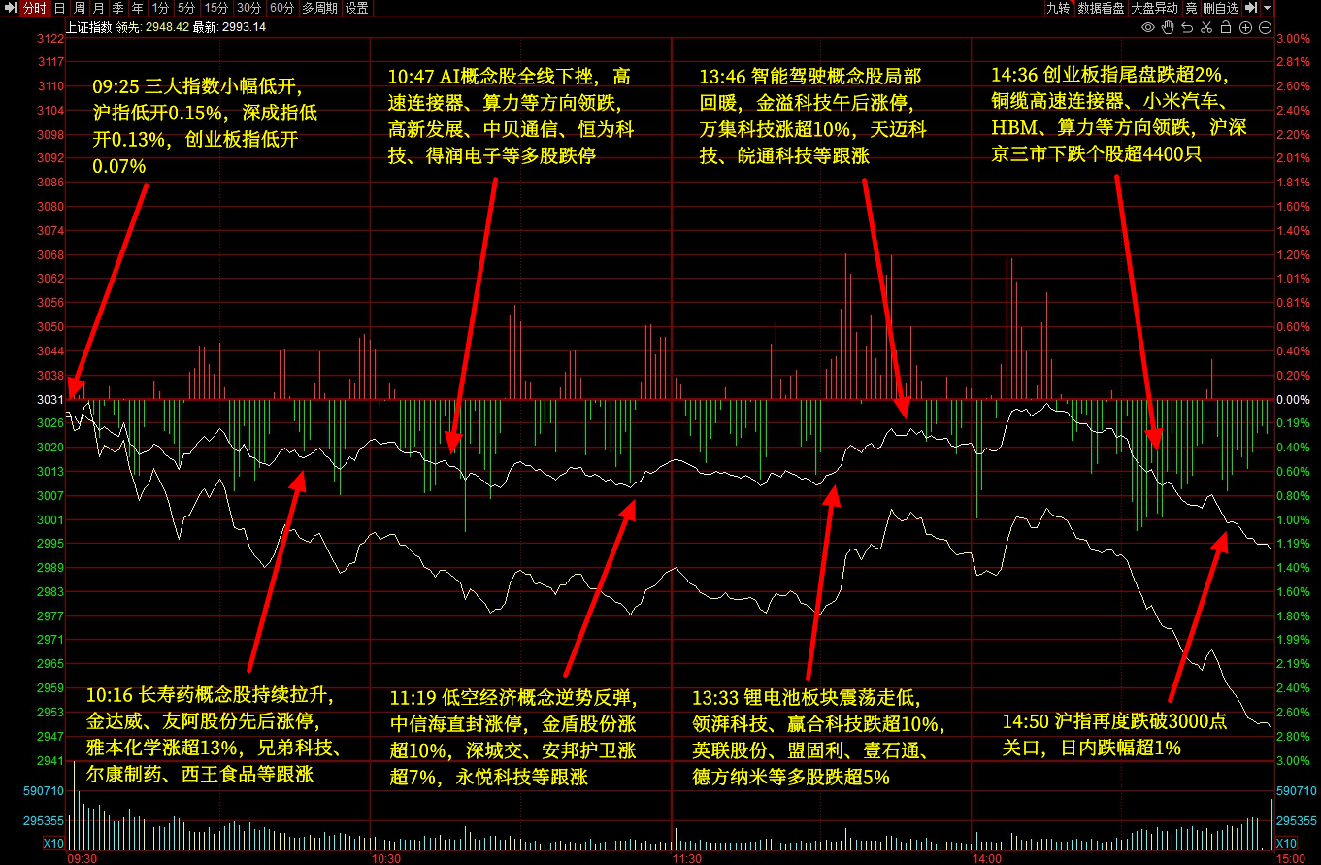Select the hand pan tool

click(x=1168, y=27)
